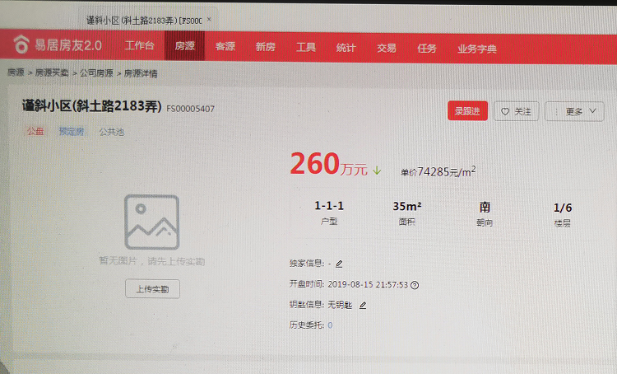Click the help icon beside 开盘时间
The height and width of the screenshot is (374, 617).
[415, 285]
